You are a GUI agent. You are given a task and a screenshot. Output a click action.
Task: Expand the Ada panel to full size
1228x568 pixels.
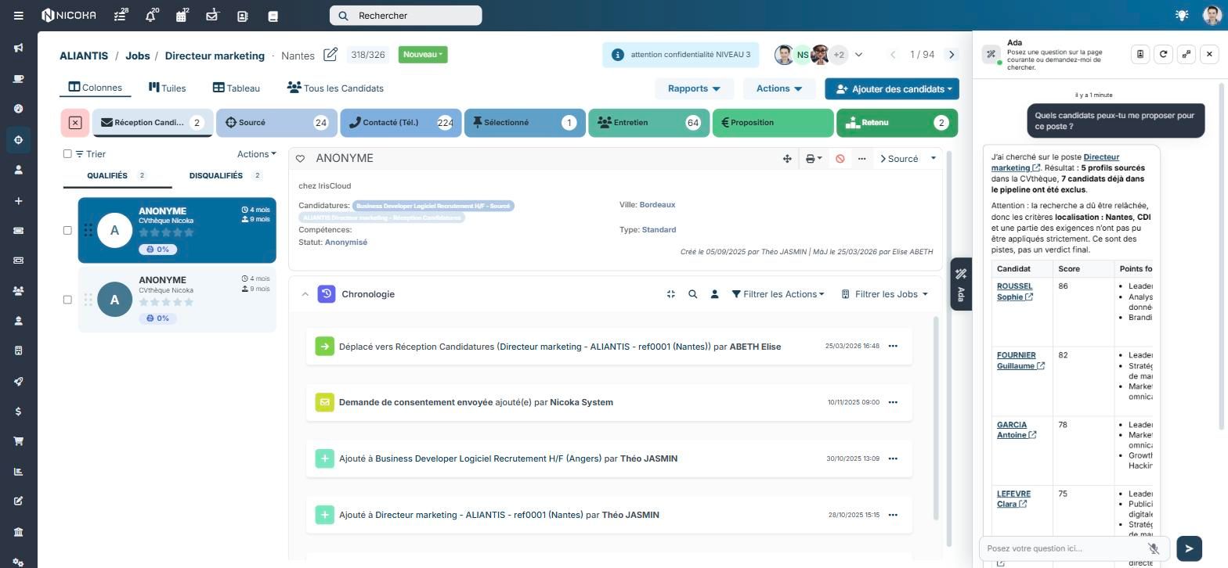1186,54
